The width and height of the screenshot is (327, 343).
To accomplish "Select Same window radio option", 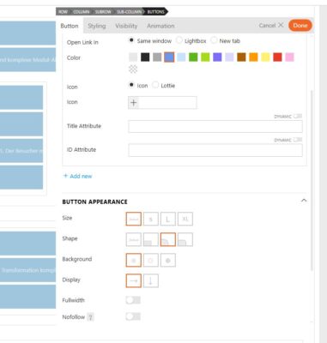I will pyautogui.click(x=131, y=40).
